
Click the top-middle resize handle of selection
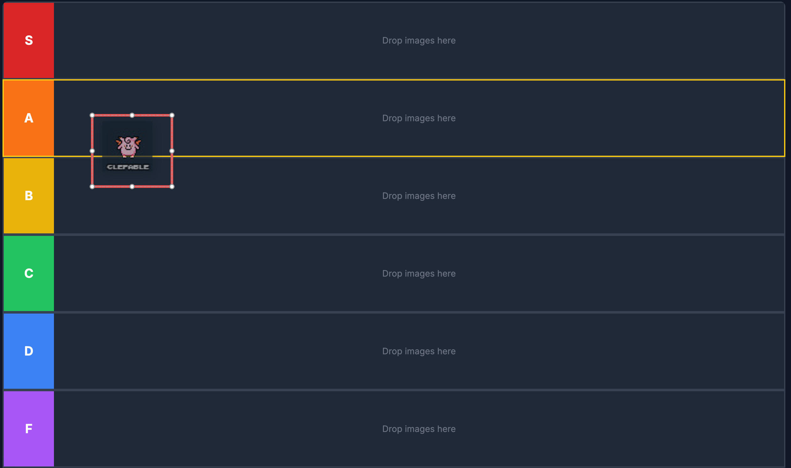coord(132,115)
